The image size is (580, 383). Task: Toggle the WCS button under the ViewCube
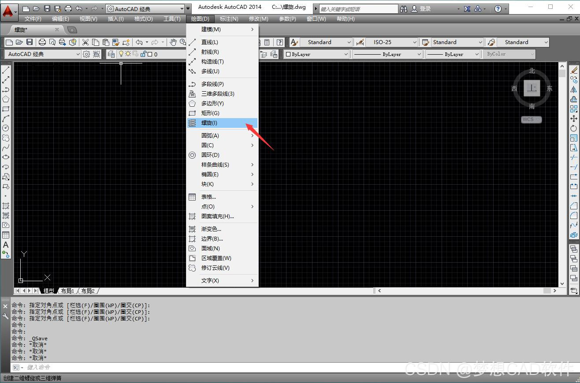tap(531, 119)
